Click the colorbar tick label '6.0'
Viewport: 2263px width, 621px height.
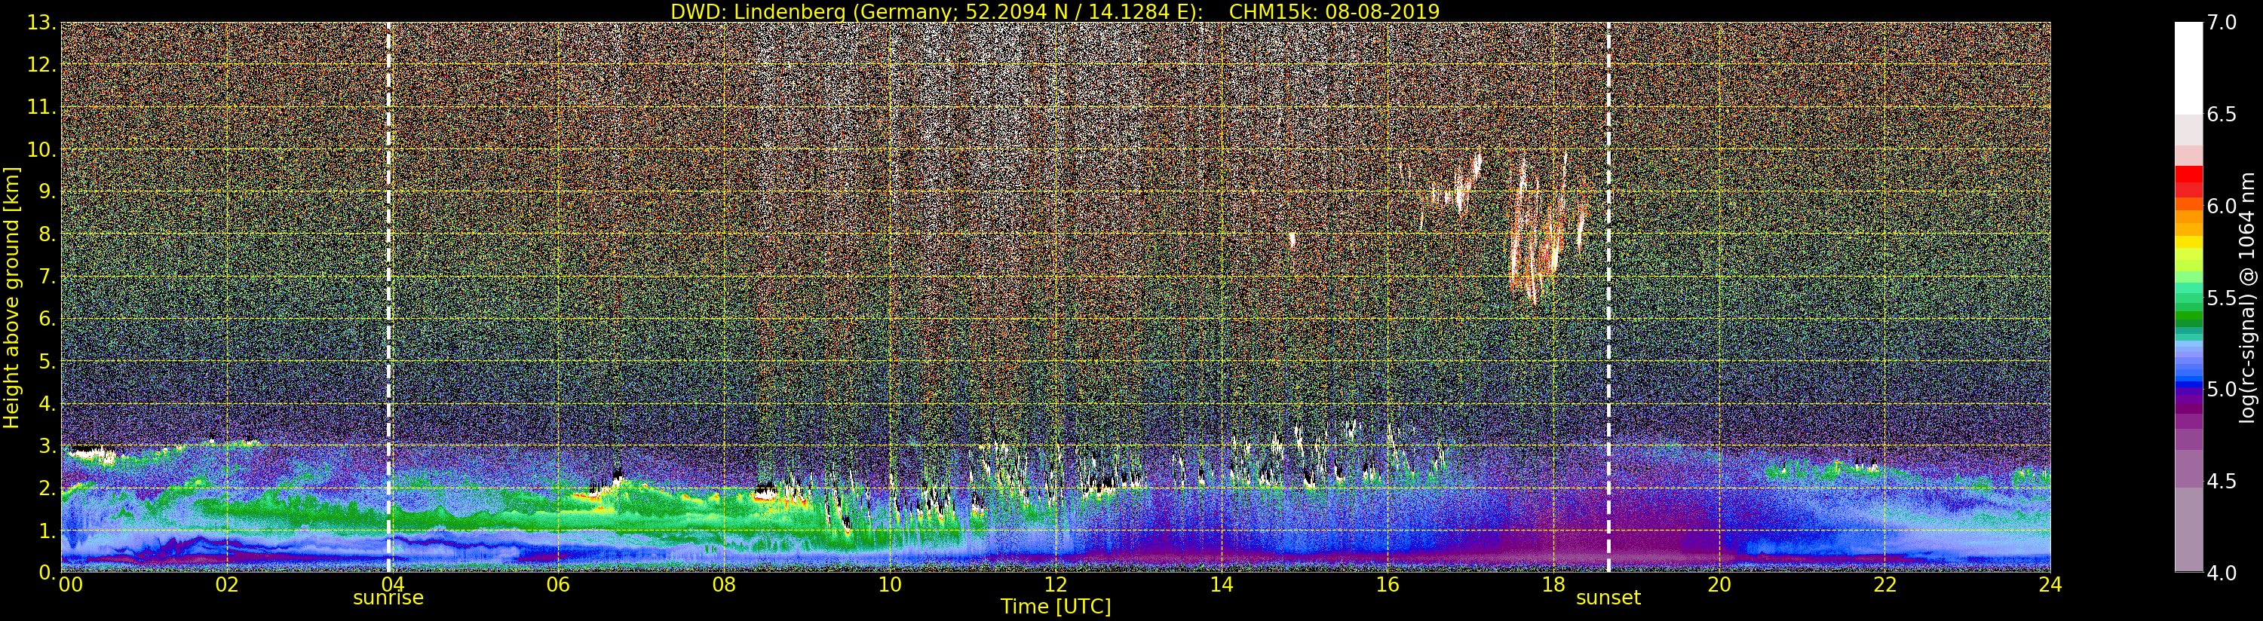coord(2222,206)
